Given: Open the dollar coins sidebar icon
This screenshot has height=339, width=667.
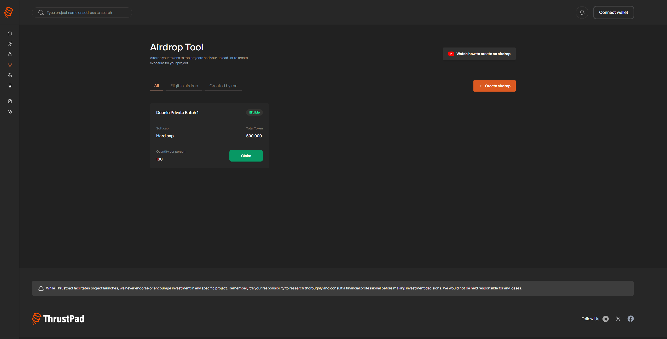Looking at the screenshot, I should pyautogui.click(x=10, y=75).
